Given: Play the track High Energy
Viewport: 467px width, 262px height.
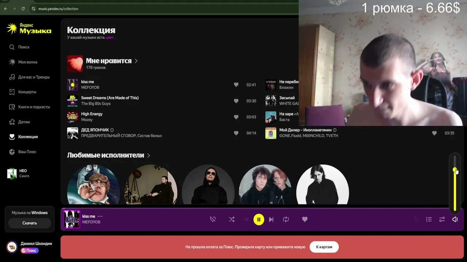Looking at the screenshot, I should 92,114.
